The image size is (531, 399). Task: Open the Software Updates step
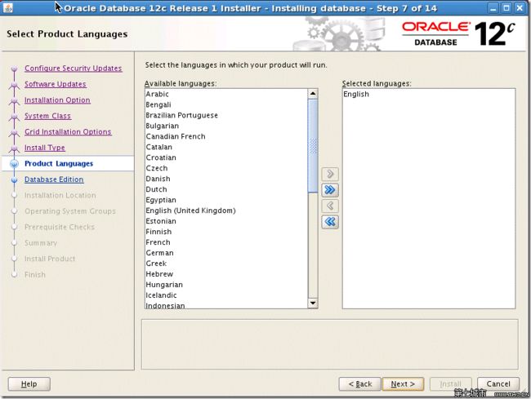56,84
